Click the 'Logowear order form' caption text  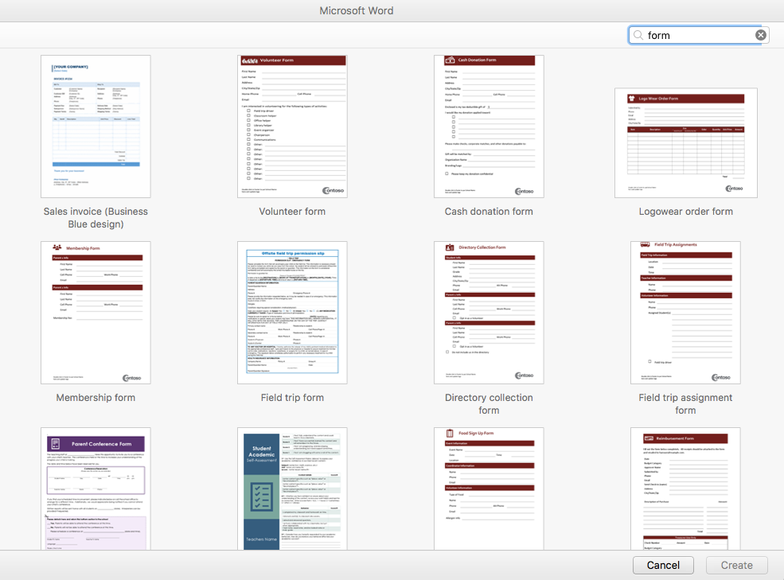[686, 212]
